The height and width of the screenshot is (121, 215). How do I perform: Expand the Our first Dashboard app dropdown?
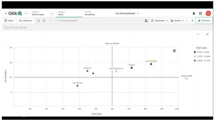(x=127, y=13)
